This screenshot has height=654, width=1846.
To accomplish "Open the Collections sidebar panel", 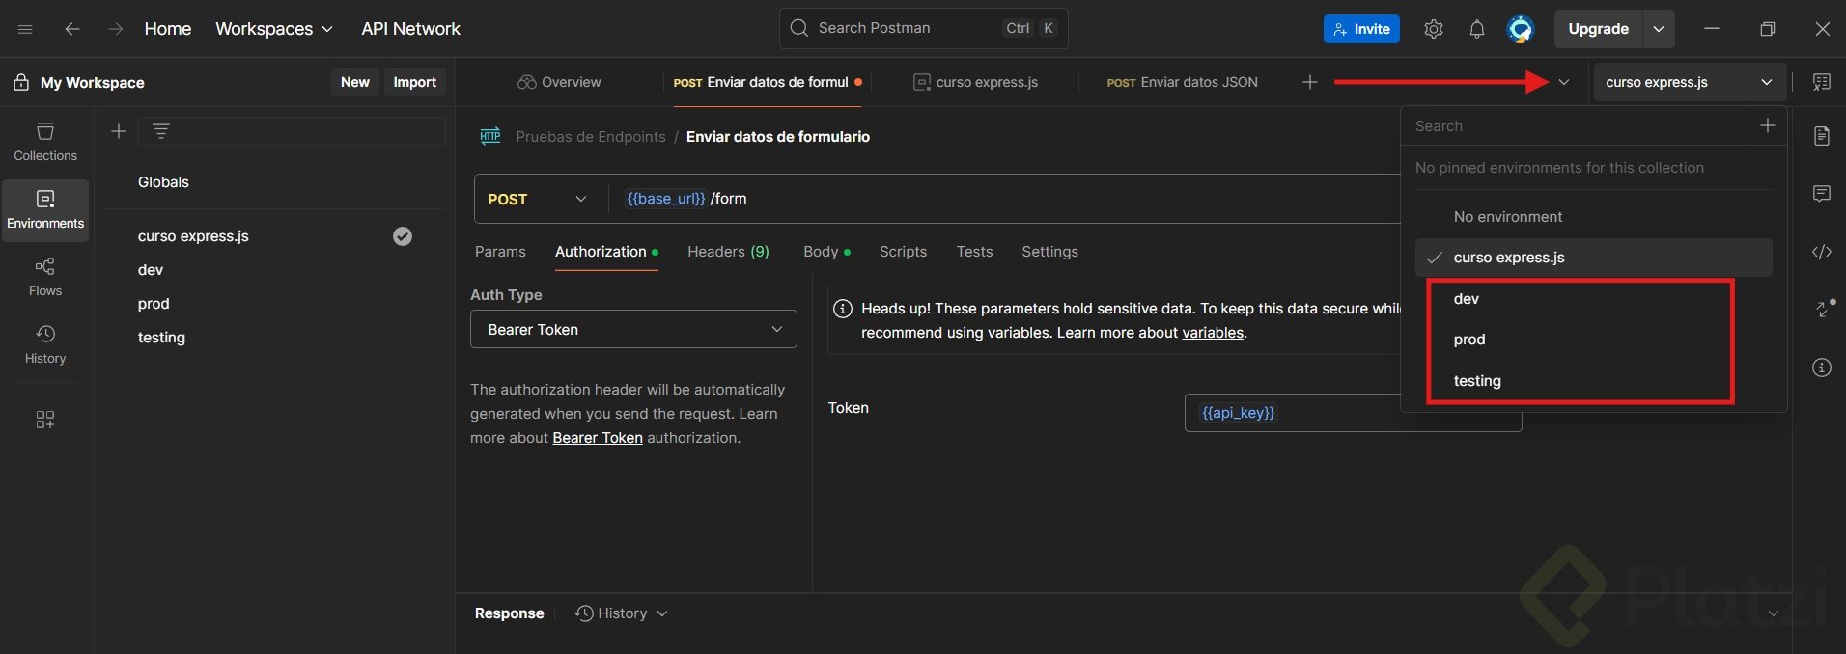I will [45, 141].
